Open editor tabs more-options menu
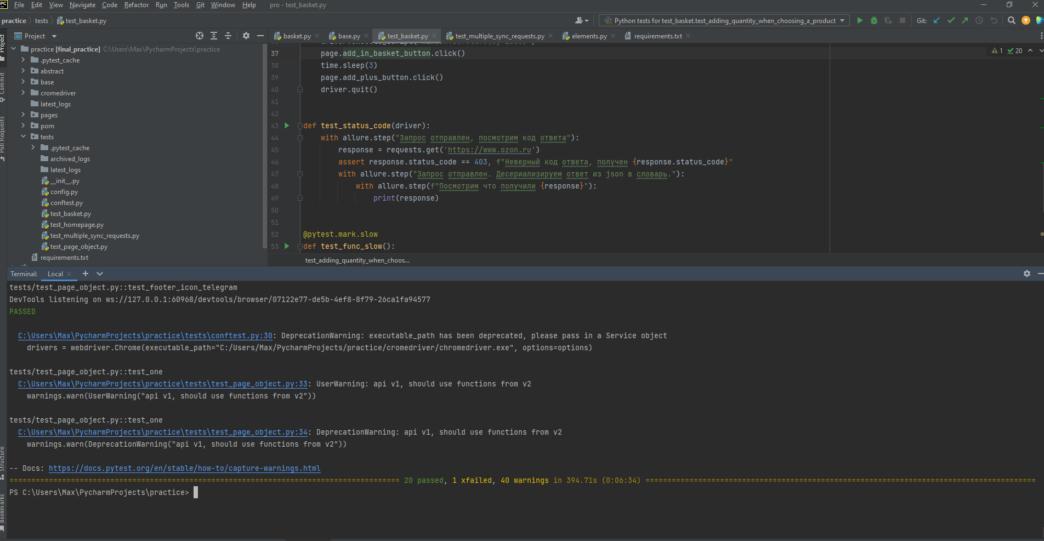Image resolution: width=1044 pixels, height=541 pixels. 1041,36
